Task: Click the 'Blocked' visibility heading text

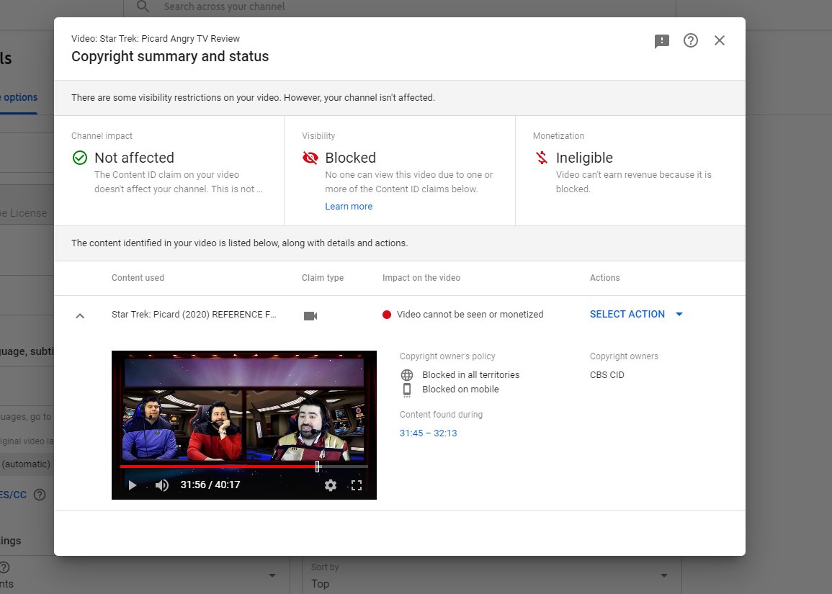Action: (x=350, y=158)
